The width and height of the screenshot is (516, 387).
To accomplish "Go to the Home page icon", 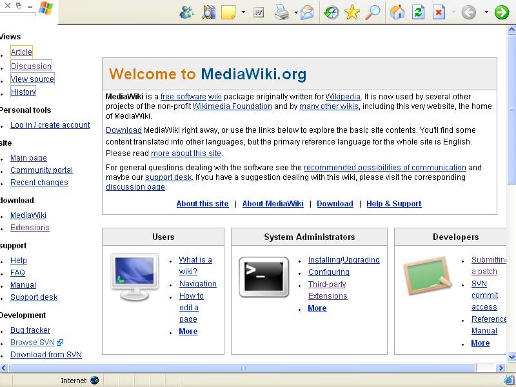I will click(397, 12).
